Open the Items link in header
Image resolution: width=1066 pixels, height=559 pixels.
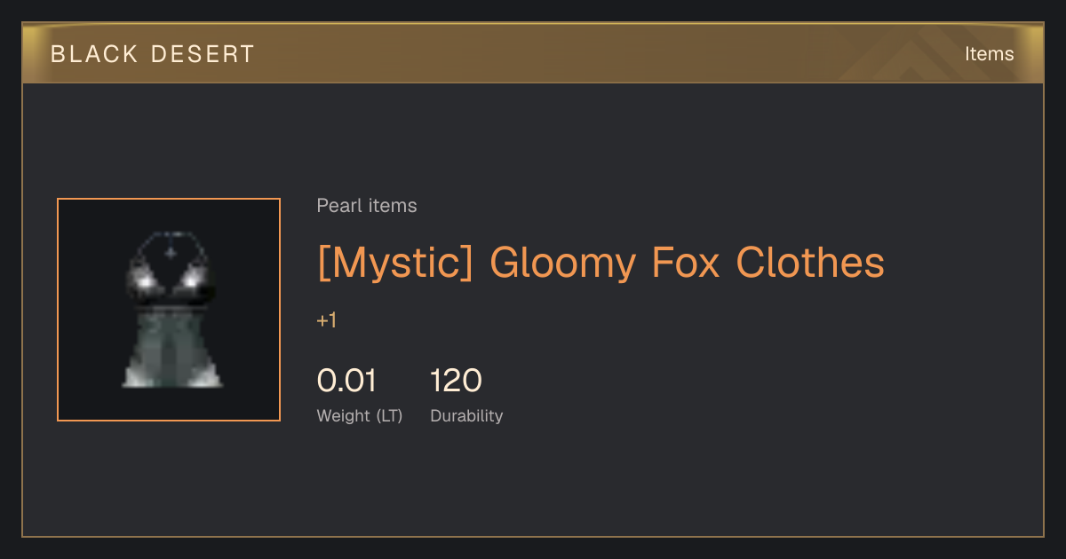(x=989, y=54)
